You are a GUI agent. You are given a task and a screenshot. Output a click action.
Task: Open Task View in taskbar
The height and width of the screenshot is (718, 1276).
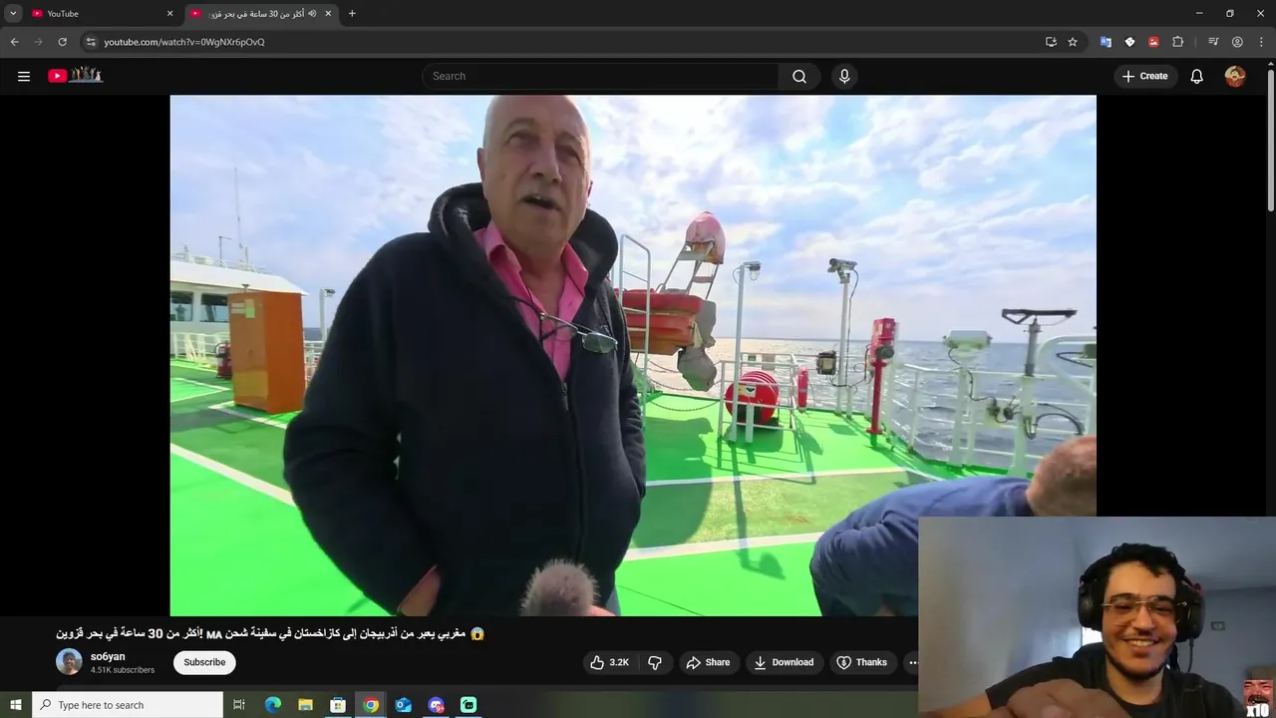pyautogui.click(x=239, y=705)
